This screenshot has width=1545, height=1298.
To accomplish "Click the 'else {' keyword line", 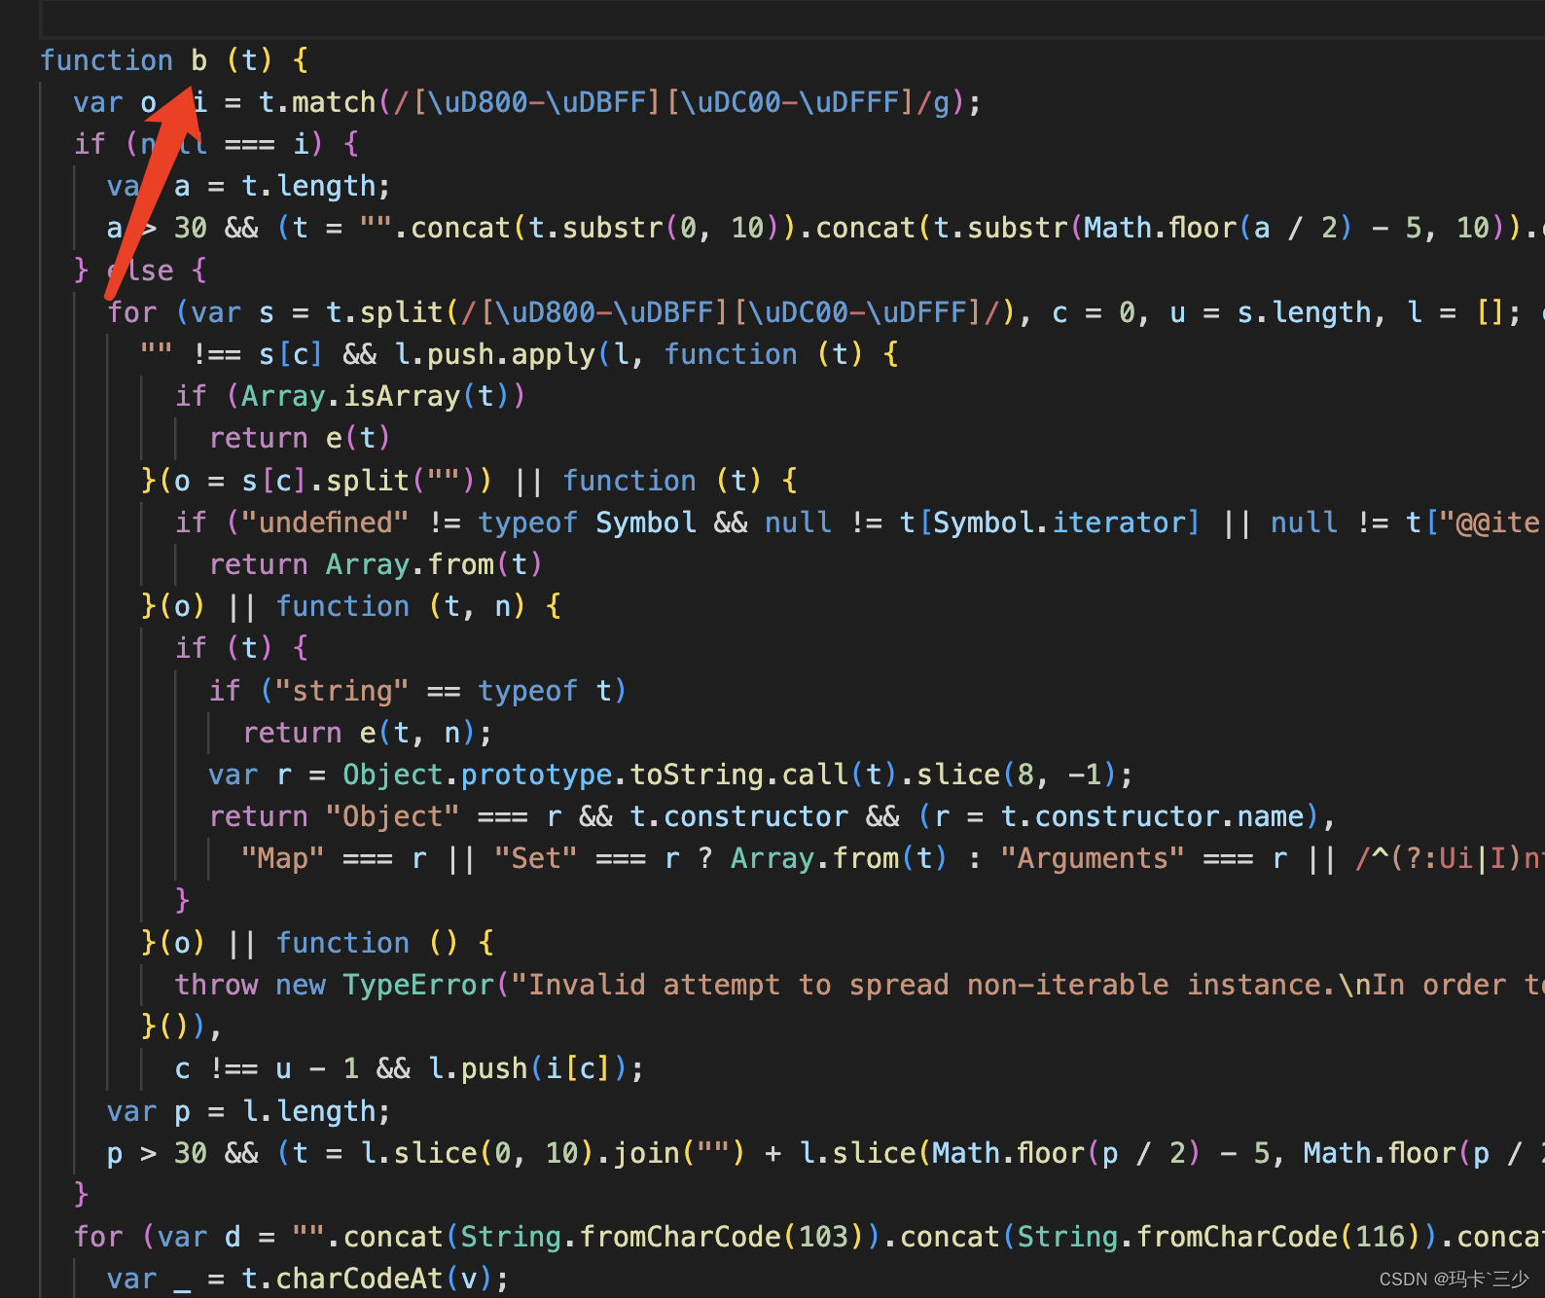I will [157, 270].
